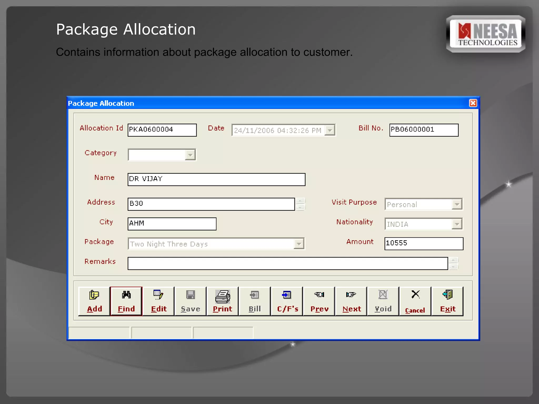The width and height of the screenshot is (539, 404).
Task: Click the Address field with B30
Action: click(211, 204)
